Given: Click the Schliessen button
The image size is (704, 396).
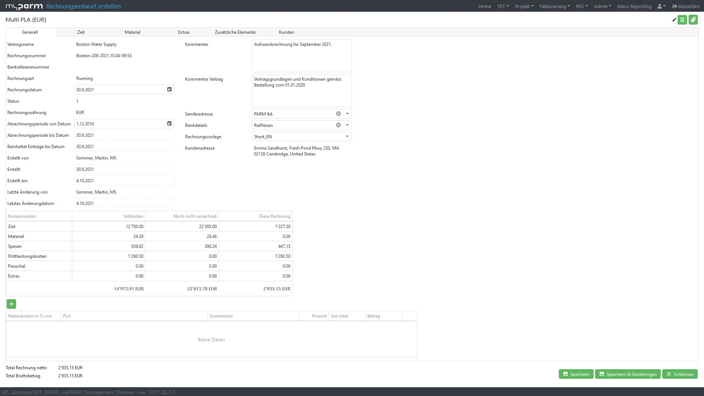Looking at the screenshot, I should (680, 374).
